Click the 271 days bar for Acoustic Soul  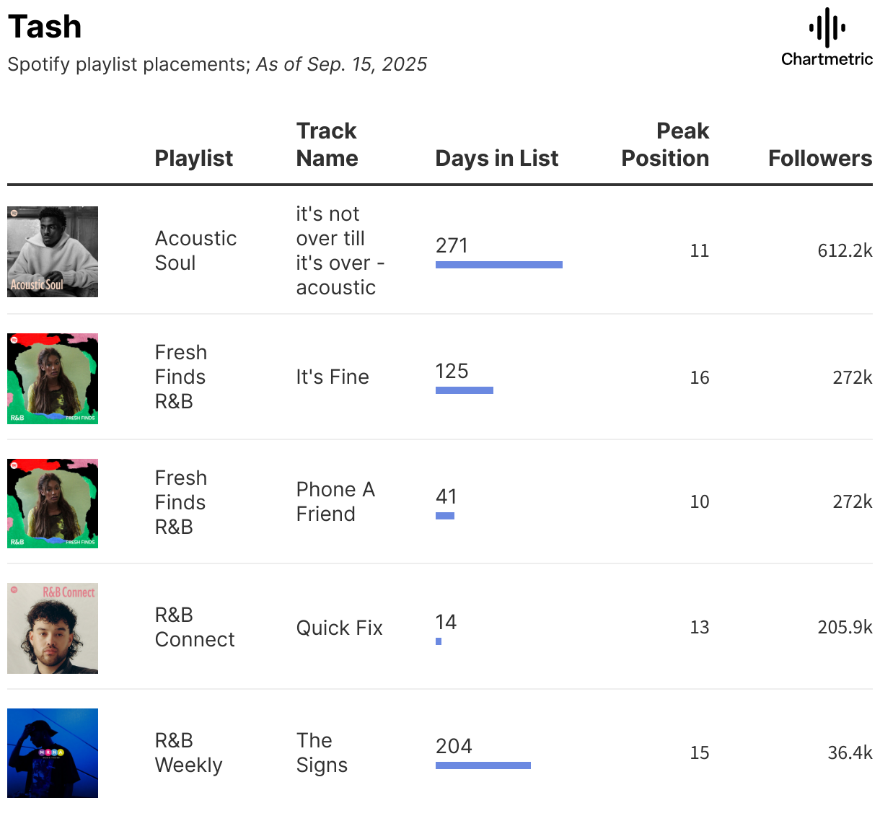click(x=499, y=265)
